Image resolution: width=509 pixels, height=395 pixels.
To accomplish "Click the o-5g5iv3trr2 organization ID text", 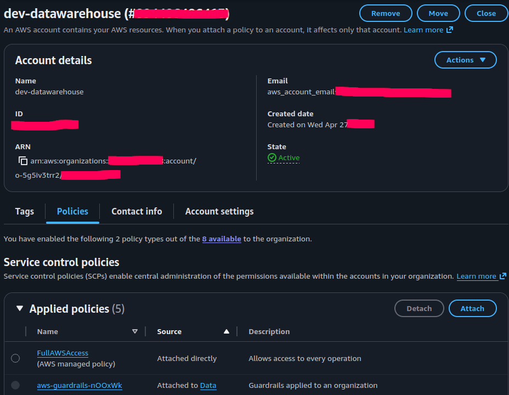I will tap(37, 175).
